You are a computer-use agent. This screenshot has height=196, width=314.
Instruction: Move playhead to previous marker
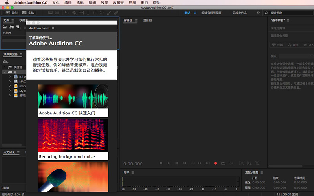pyautogui.click(x=184, y=163)
